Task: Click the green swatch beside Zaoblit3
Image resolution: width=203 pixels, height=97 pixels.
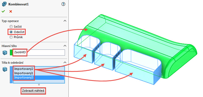Action: pos(11,53)
